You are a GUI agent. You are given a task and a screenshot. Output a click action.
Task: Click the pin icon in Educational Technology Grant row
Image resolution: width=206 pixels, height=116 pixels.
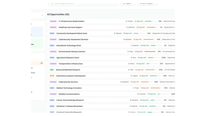pos(132,46)
